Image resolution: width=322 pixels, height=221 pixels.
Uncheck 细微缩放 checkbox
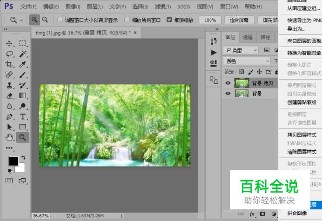169,20
